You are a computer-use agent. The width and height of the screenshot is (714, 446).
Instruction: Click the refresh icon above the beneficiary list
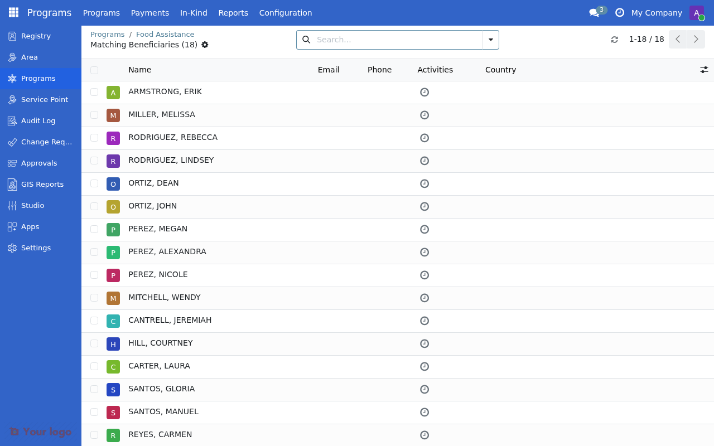click(614, 40)
